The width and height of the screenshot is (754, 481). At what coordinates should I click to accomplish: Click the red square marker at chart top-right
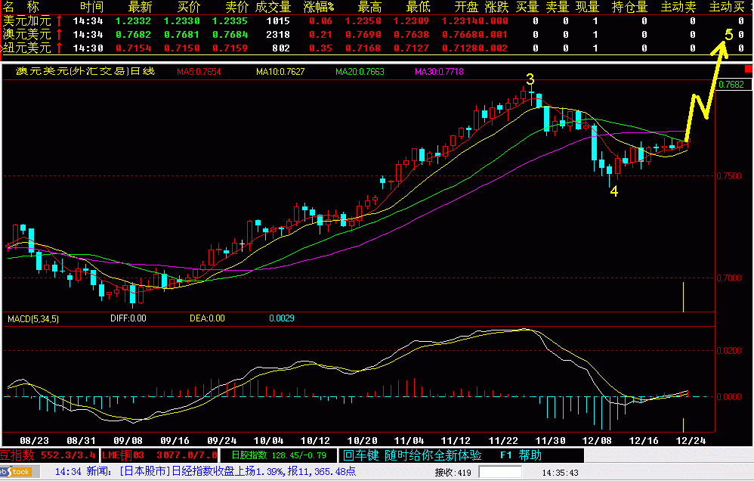click(748, 70)
